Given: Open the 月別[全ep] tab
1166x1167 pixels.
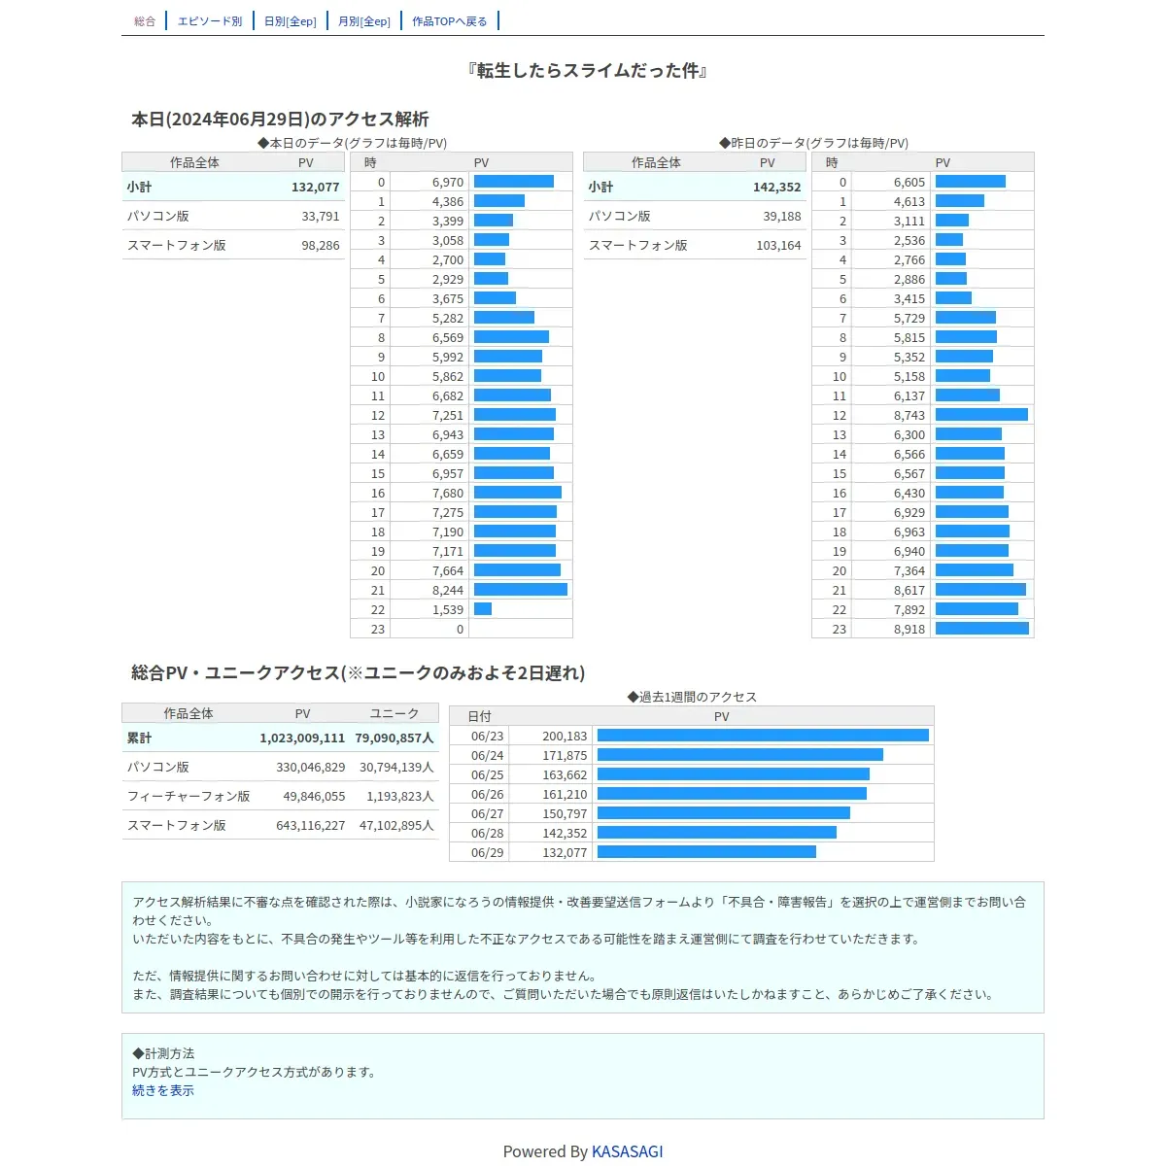Looking at the screenshot, I should tap(364, 21).
